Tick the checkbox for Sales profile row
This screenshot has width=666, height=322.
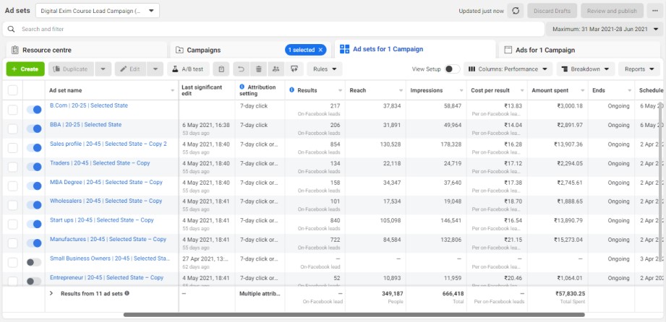coord(13,147)
